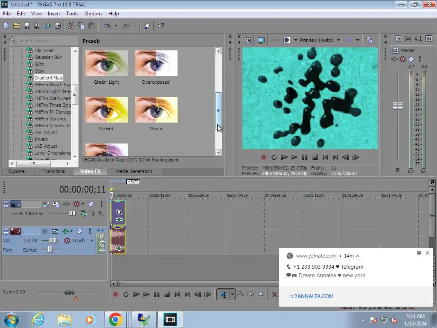The width and height of the screenshot is (437, 328).
Task: Click Event Pan/Crop icon on video clip
Action: 119,212
